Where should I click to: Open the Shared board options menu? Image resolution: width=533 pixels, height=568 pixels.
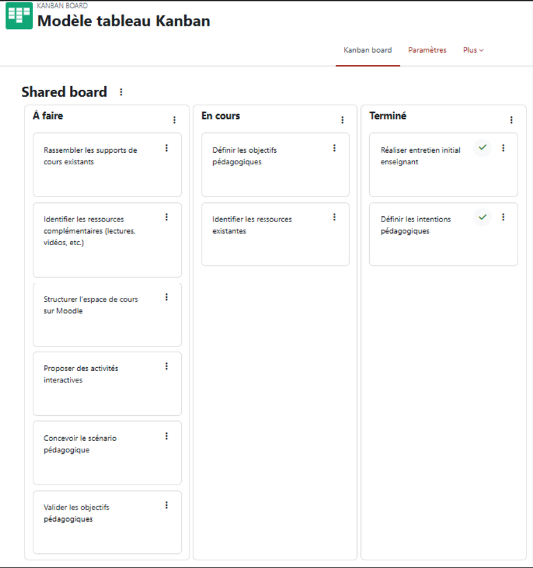click(x=121, y=92)
